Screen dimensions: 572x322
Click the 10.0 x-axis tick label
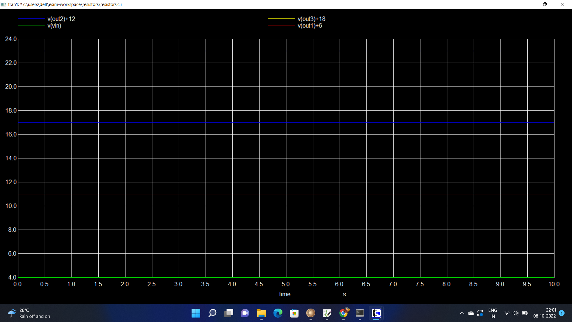[x=554, y=284]
